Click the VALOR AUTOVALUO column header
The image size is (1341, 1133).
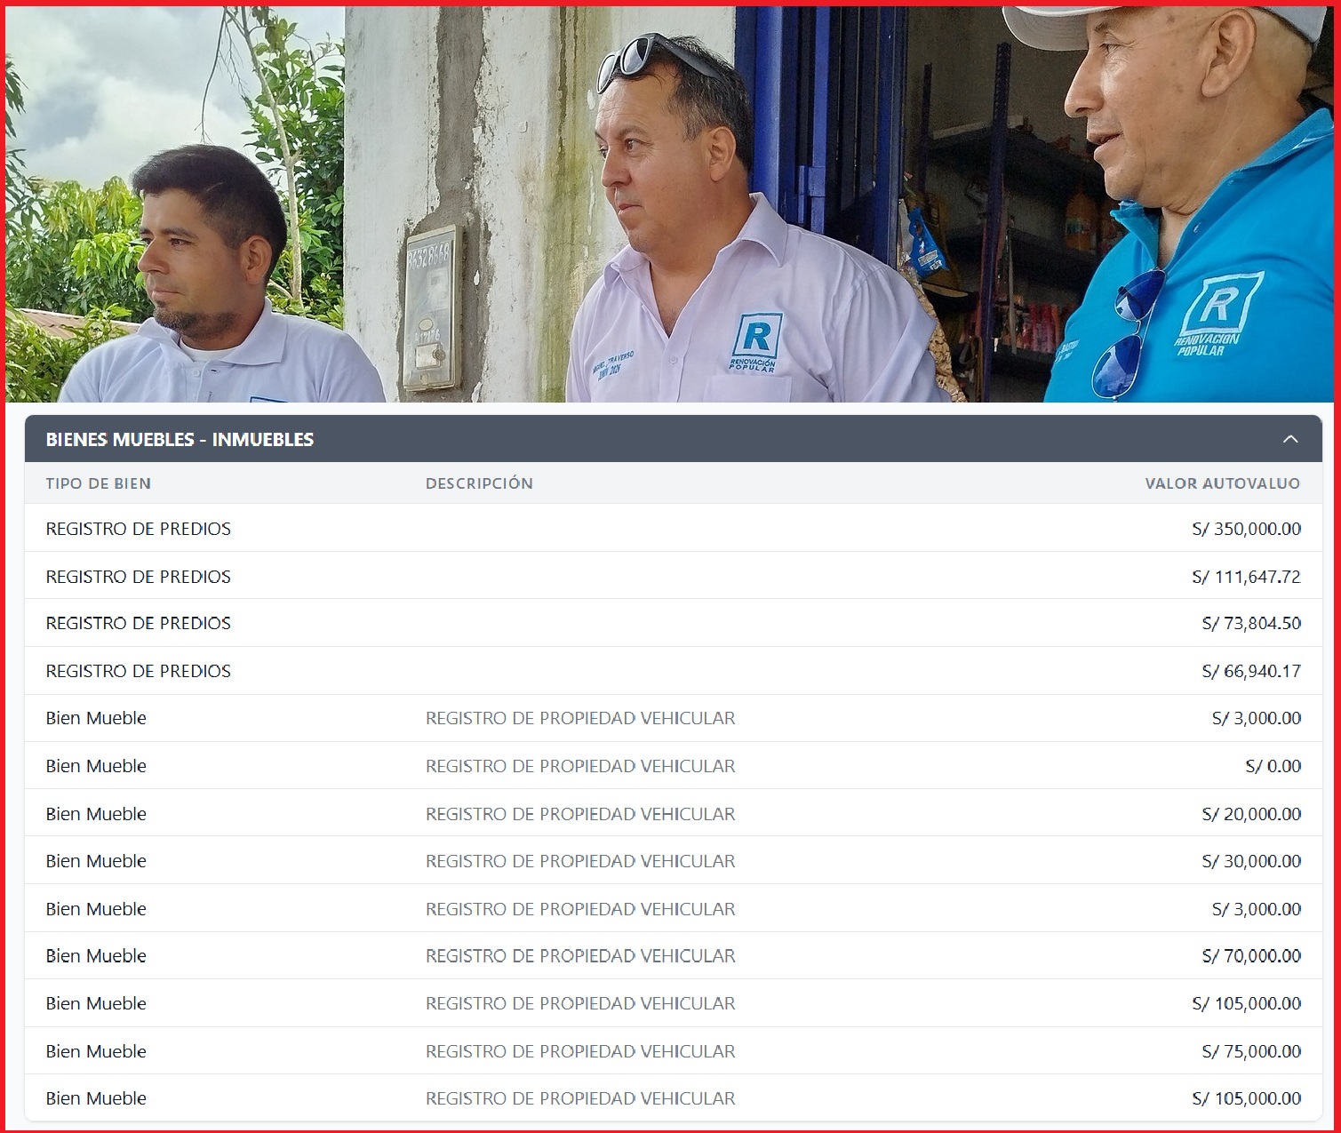pyautogui.click(x=1222, y=483)
